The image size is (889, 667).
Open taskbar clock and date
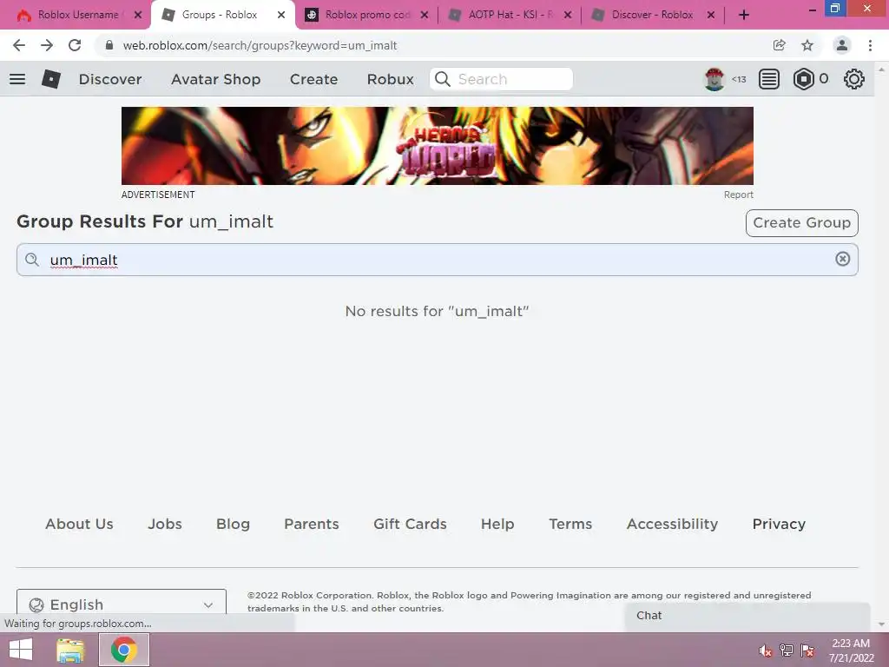pyautogui.click(x=851, y=650)
